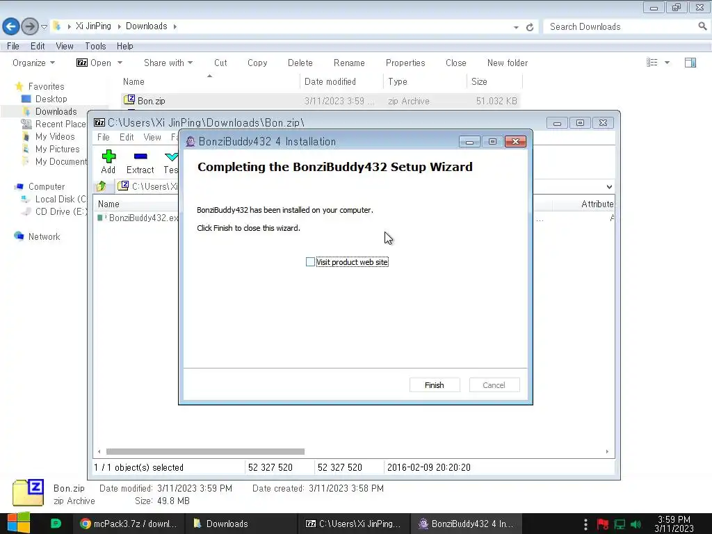
Task: Select My Pictures in navigation pane
Action: point(57,149)
